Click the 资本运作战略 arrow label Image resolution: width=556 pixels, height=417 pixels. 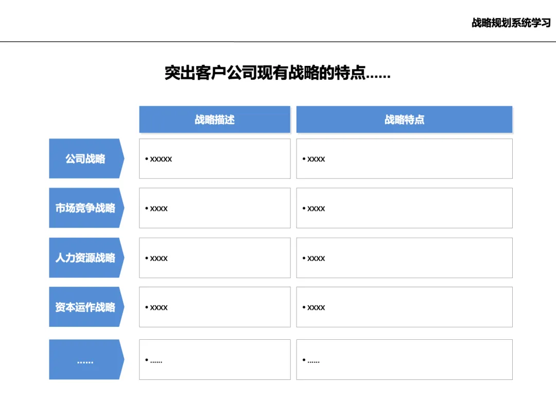(x=86, y=307)
